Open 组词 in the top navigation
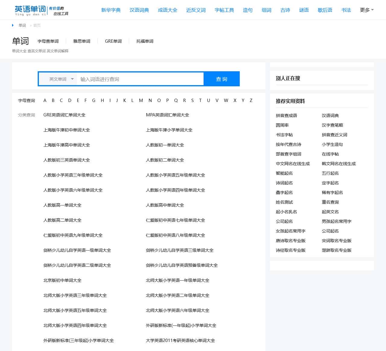This screenshot has width=386, height=351. tap(267, 10)
